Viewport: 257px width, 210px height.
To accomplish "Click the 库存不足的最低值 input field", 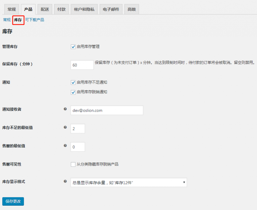I will [78, 128].
